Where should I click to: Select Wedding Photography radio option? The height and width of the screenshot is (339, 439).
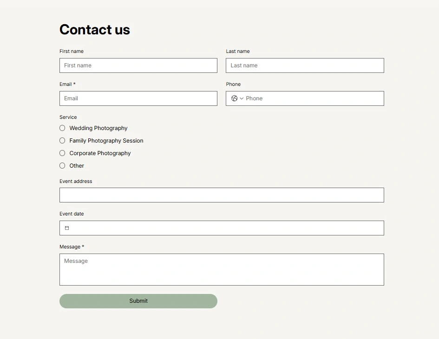coord(62,128)
